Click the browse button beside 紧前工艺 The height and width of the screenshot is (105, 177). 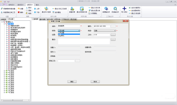[x=77, y=61]
